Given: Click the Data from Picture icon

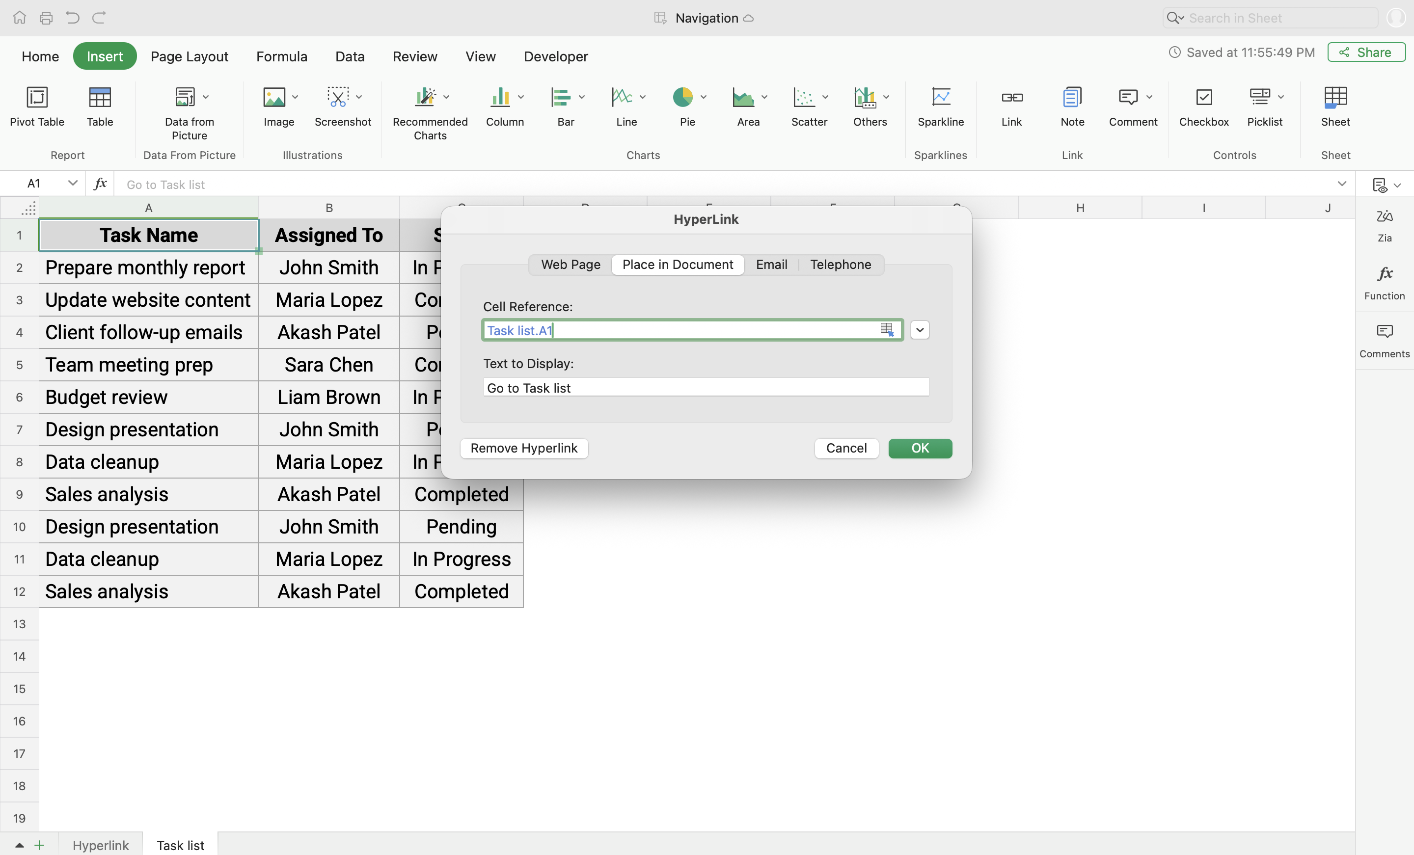Looking at the screenshot, I should (x=185, y=98).
